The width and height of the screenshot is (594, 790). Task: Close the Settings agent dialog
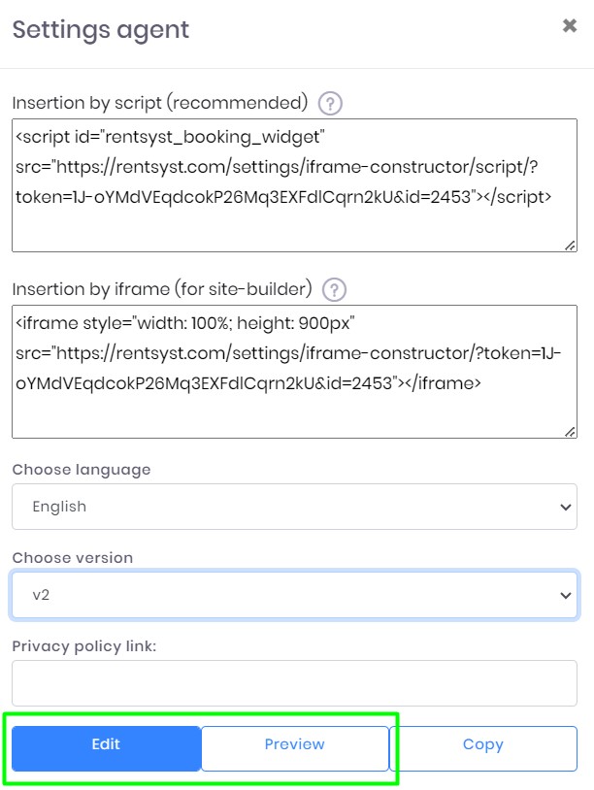pos(570,26)
